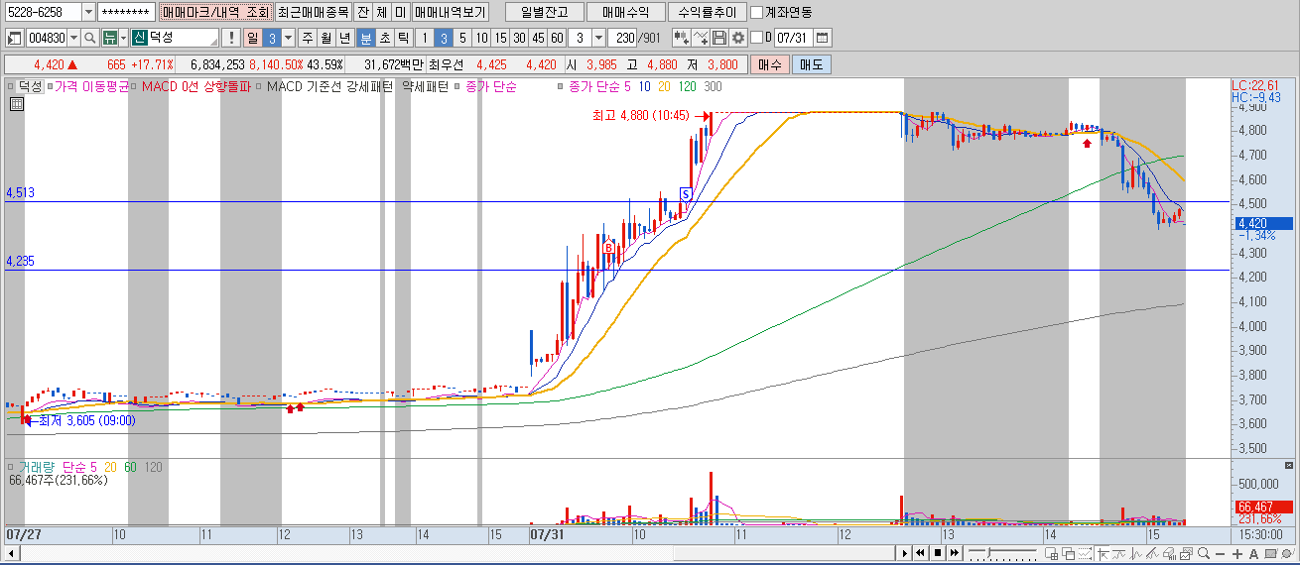Enable 계좌연동 checkbox
This screenshot has height=565, width=1300.
coord(757,13)
